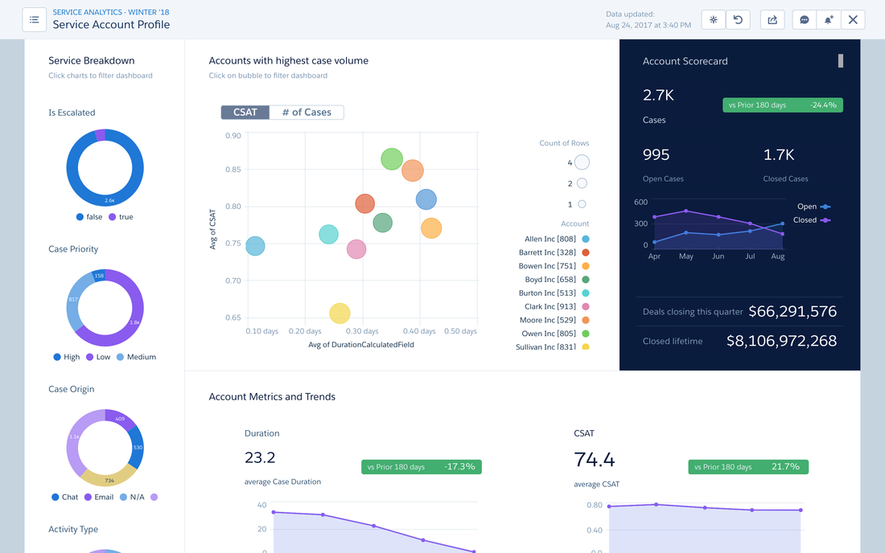The image size is (885, 553).
Task: Select Owen Inc [805] in account legend
Action: [x=555, y=334]
